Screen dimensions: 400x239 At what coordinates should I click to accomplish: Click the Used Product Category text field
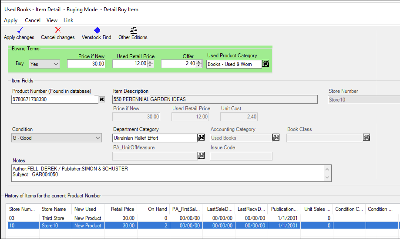point(234,64)
